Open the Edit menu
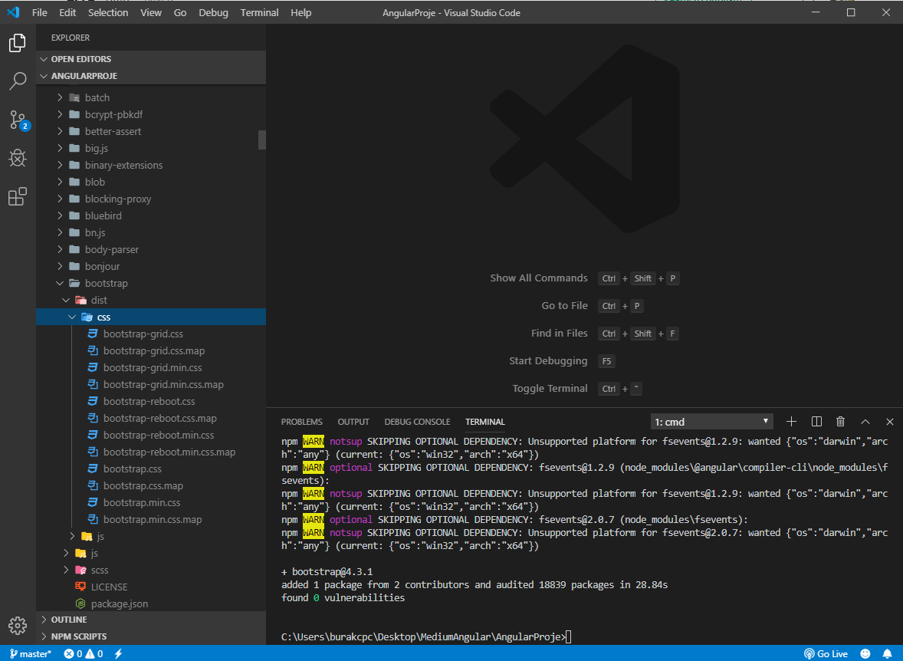 coord(67,12)
